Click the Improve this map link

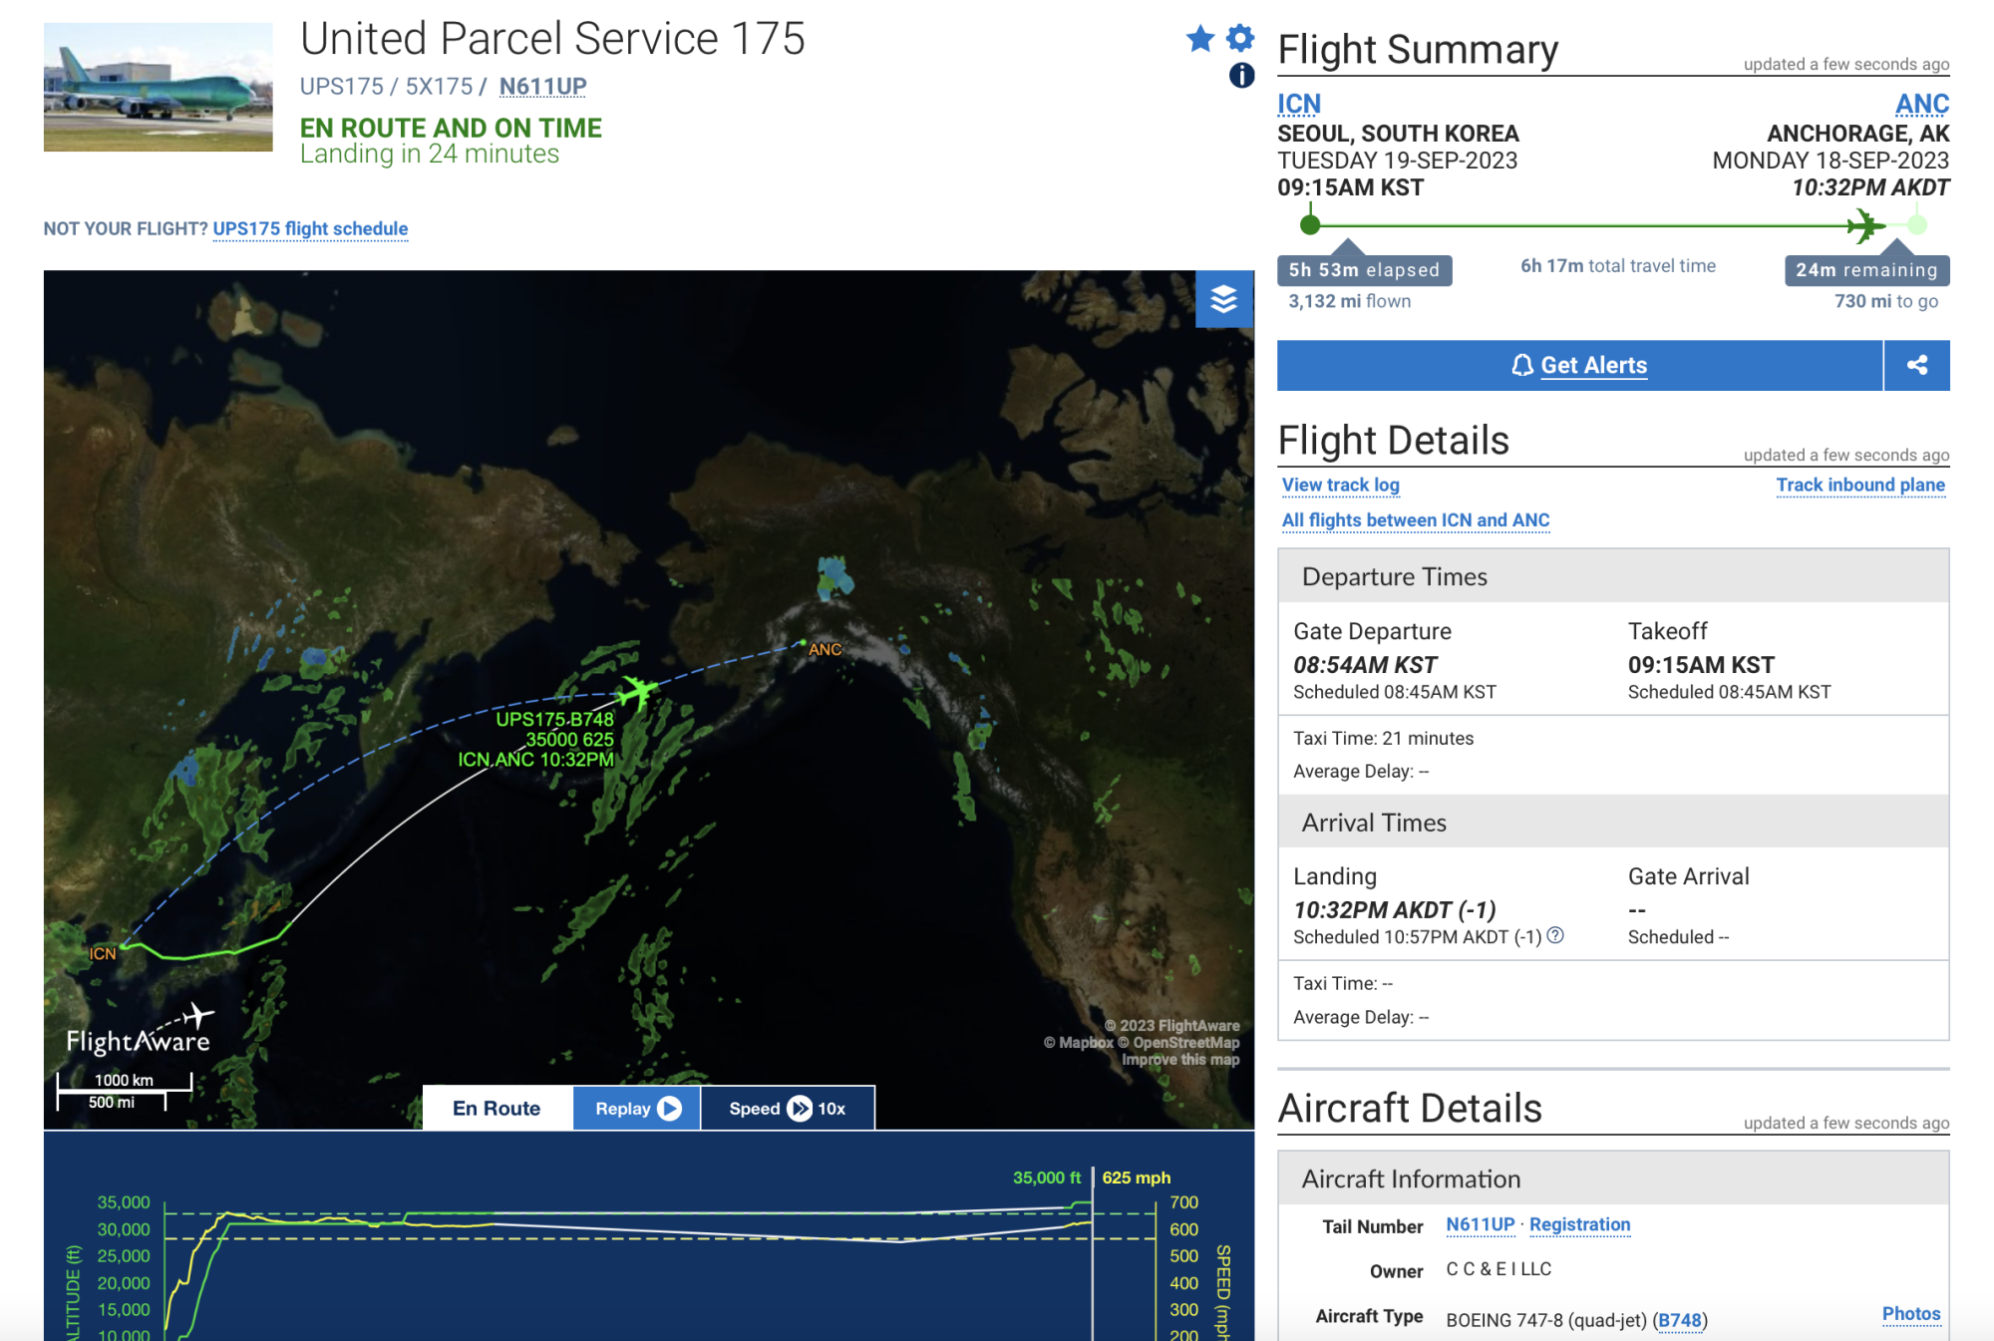pos(1180,1060)
